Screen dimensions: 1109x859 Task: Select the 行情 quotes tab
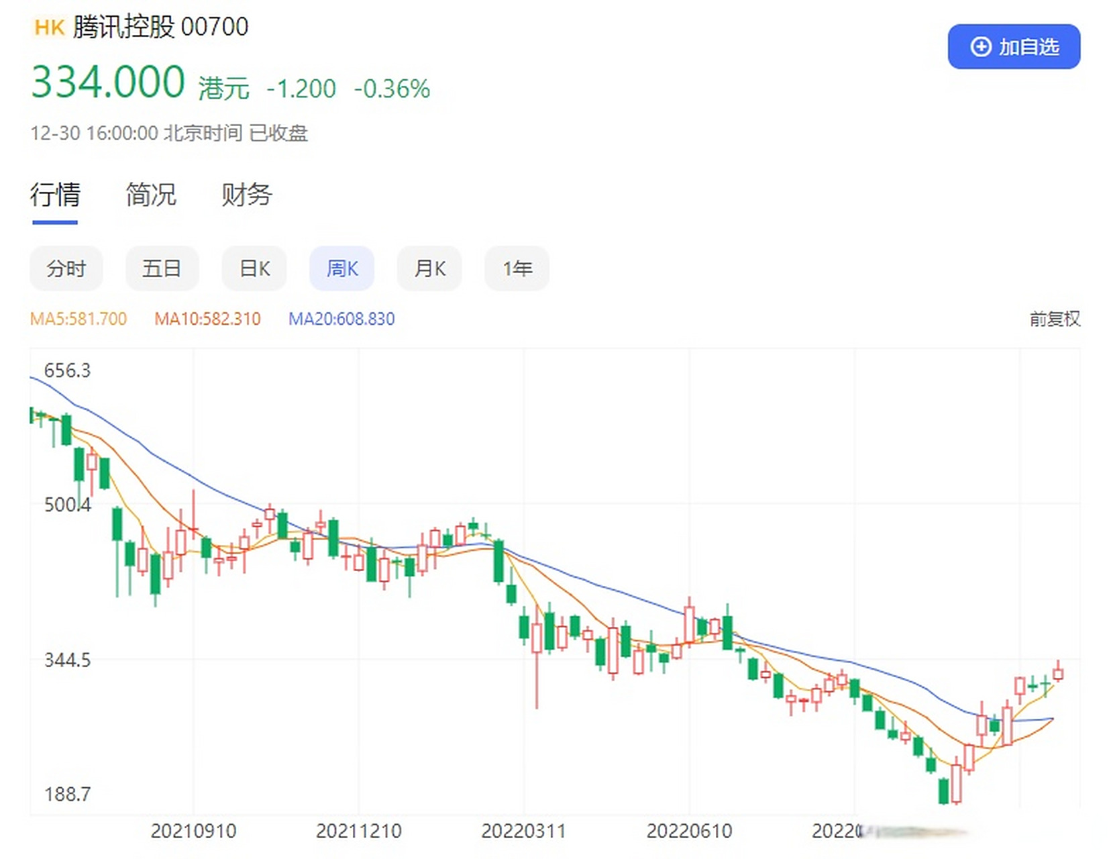coord(56,195)
